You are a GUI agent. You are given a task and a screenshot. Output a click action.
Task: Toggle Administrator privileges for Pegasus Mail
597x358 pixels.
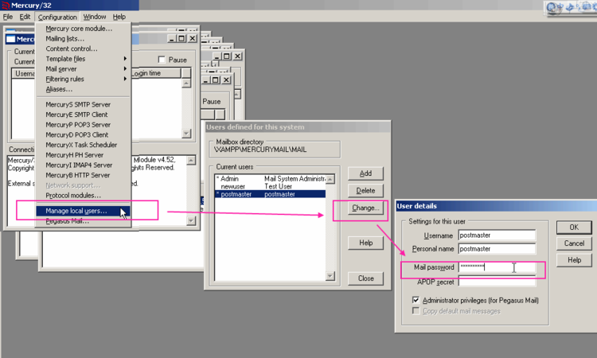[x=416, y=300]
